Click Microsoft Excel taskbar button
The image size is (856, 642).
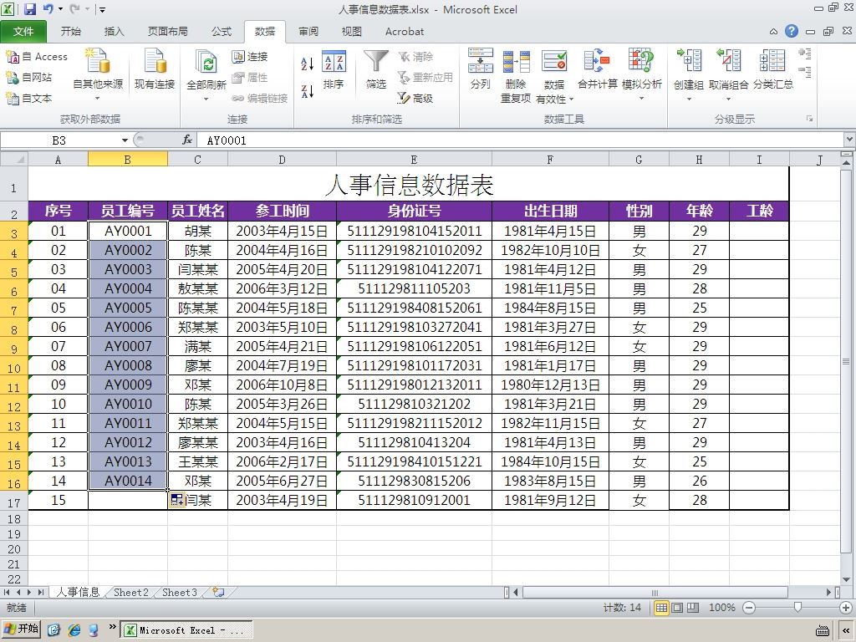click(186, 630)
